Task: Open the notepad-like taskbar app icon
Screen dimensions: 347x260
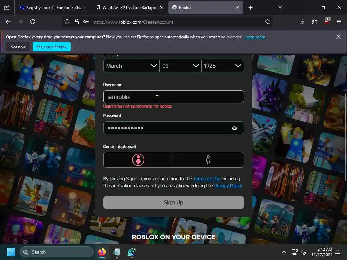Action: click(117, 252)
